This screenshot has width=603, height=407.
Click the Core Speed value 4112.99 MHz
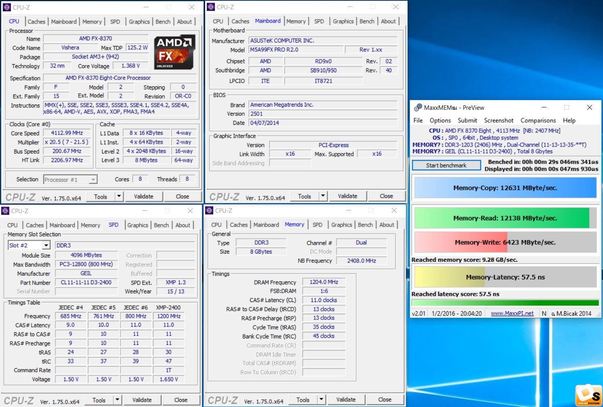pyautogui.click(x=67, y=133)
